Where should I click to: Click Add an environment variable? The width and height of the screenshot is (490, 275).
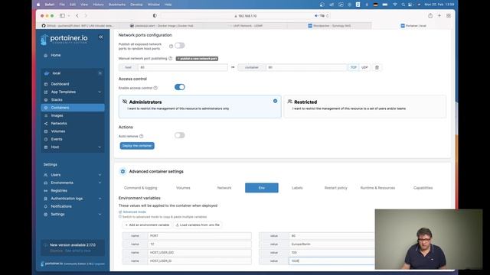(147, 225)
